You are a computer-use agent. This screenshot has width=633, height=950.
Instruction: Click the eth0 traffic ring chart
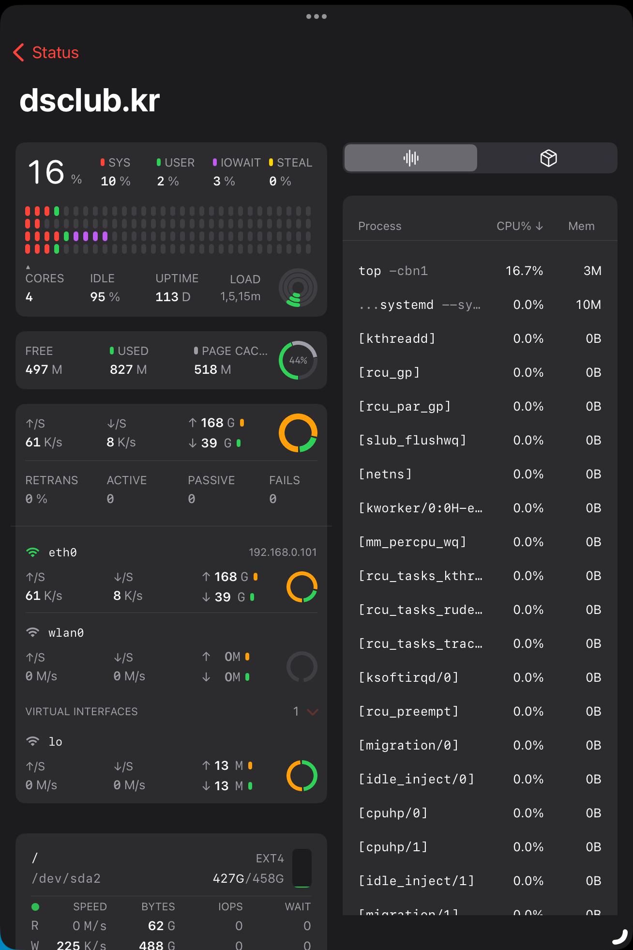301,586
